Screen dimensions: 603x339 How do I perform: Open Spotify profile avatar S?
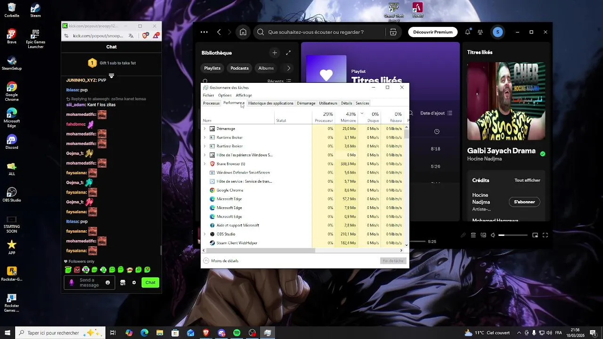pos(497,32)
